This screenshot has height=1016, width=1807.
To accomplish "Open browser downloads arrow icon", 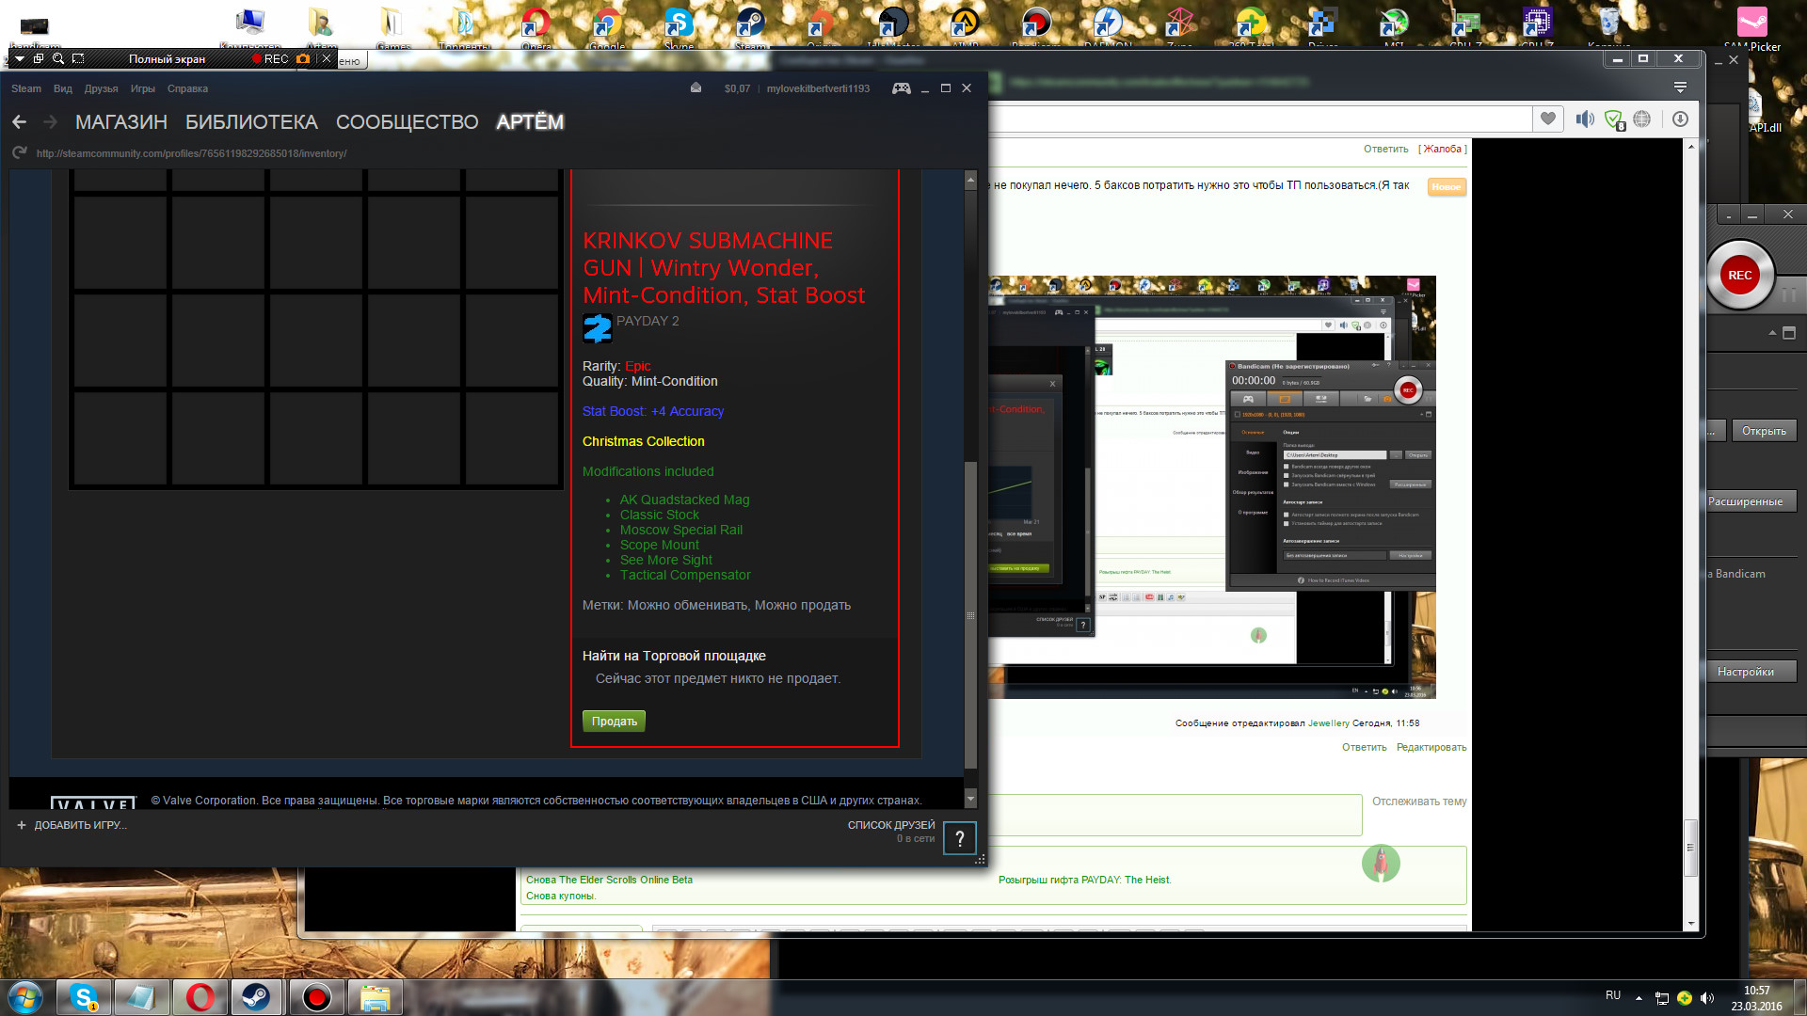I will pyautogui.click(x=1680, y=119).
